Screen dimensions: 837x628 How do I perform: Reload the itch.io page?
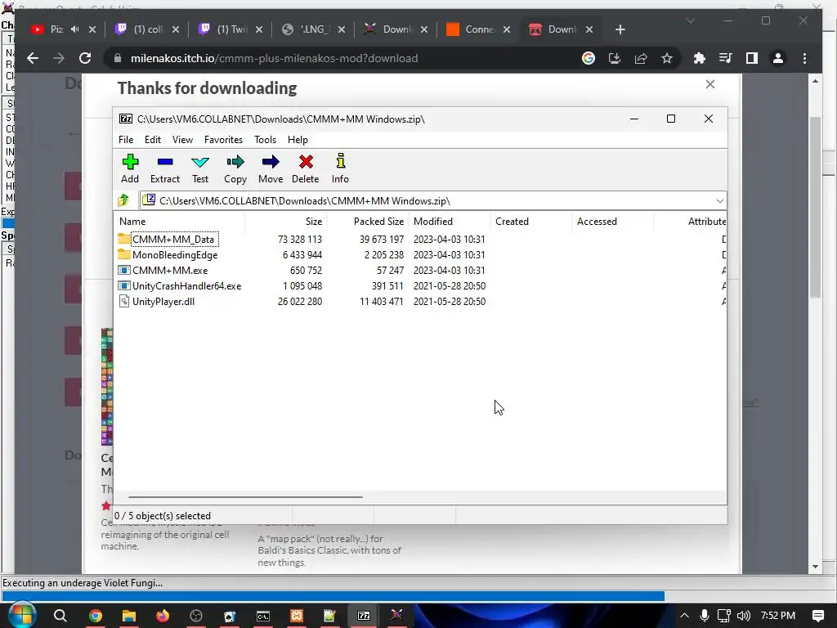85,58
